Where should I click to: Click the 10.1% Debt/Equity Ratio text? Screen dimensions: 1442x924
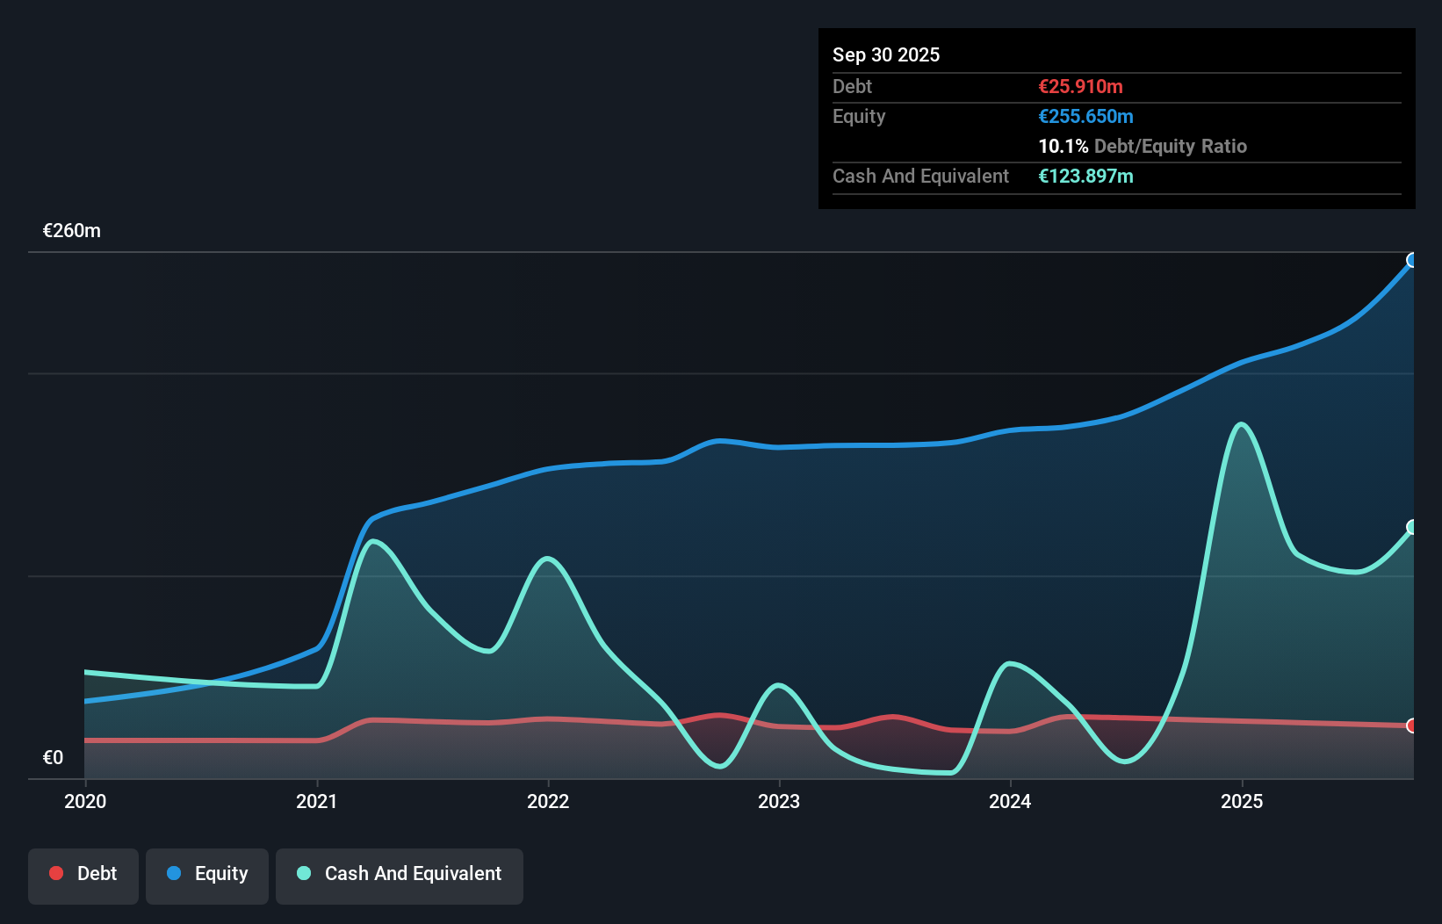pyautogui.click(x=1143, y=146)
